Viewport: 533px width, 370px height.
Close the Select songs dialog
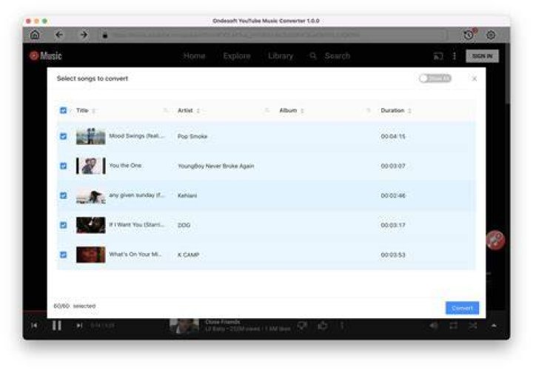coord(475,78)
